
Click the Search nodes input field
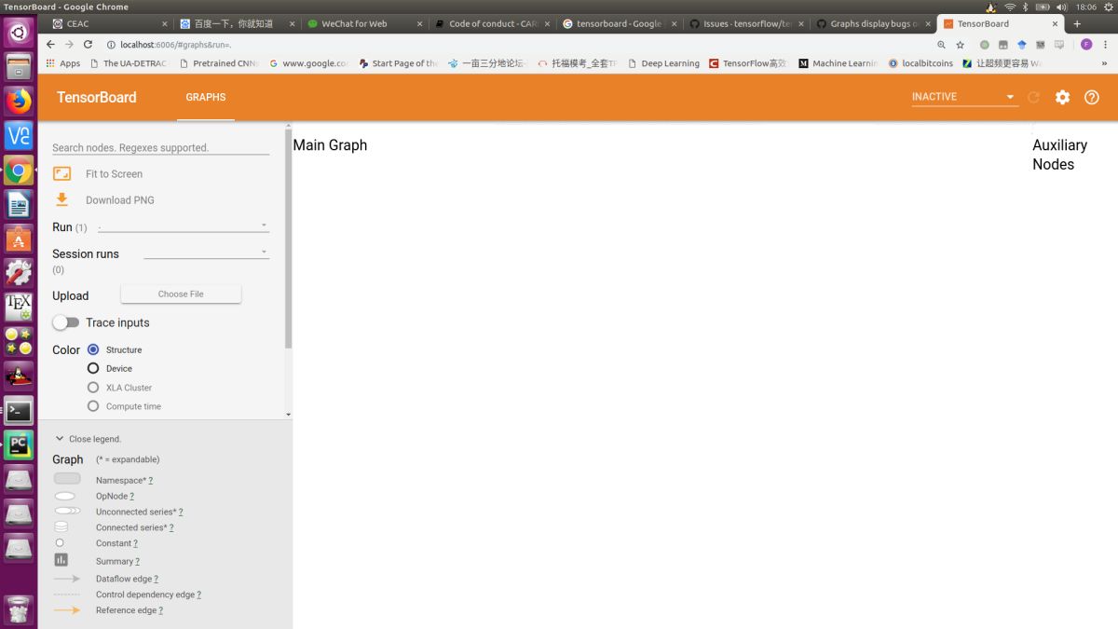[160, 147]
